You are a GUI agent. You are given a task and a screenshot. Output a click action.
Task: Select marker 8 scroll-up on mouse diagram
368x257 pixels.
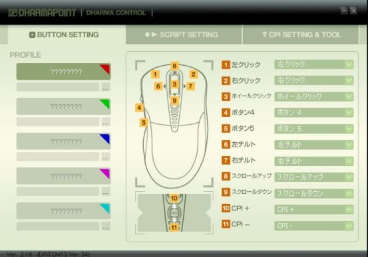click(x=174, y=66)
